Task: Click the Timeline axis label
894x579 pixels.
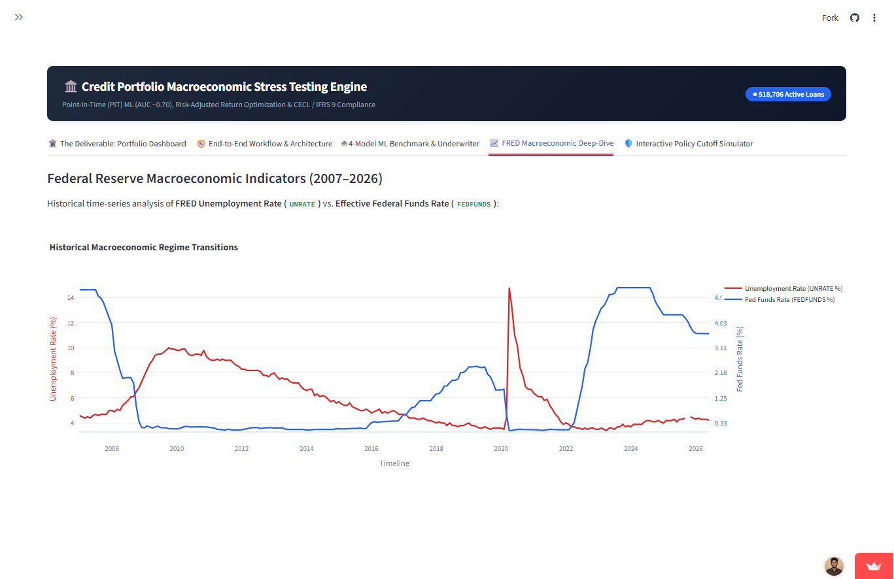Action: point(394,463)
